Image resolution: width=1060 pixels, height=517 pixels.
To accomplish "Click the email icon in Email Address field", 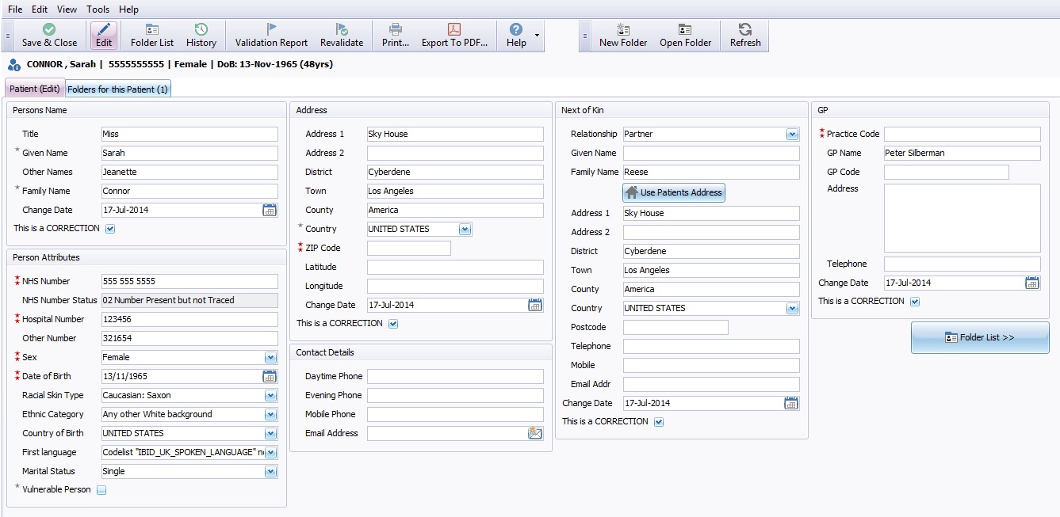I will tap(535, 433).
